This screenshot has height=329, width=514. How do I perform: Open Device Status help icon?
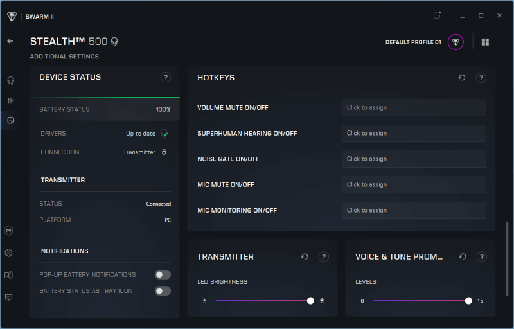(x=166, y=77)
